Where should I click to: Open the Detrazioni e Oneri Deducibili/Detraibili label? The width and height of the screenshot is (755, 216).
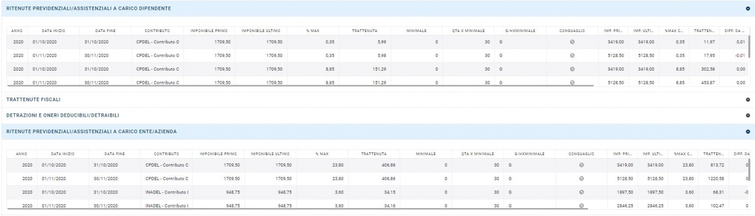coord(63,115)
